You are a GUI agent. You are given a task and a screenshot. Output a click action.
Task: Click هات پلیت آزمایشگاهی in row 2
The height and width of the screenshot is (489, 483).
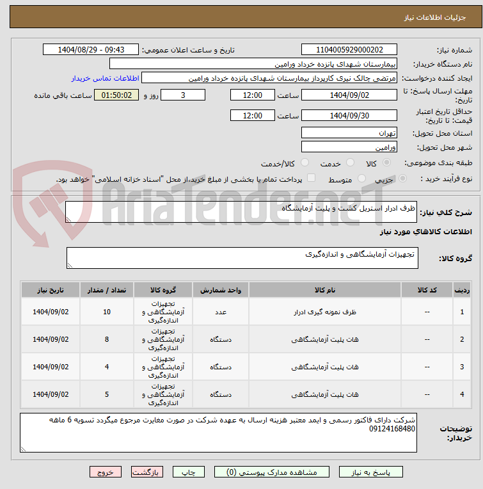pos(325,339)
